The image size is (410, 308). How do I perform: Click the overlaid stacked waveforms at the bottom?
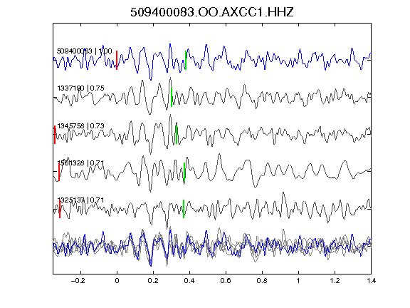(212, 246)
